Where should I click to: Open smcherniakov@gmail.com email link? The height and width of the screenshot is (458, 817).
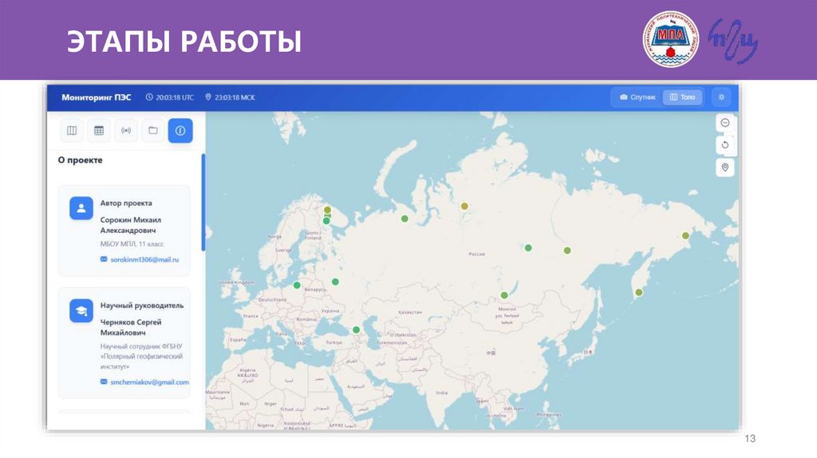(149, 382)
